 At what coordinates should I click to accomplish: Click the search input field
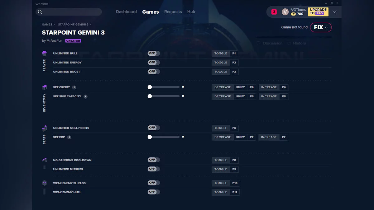pyautogui.click(x=69, y=12)
